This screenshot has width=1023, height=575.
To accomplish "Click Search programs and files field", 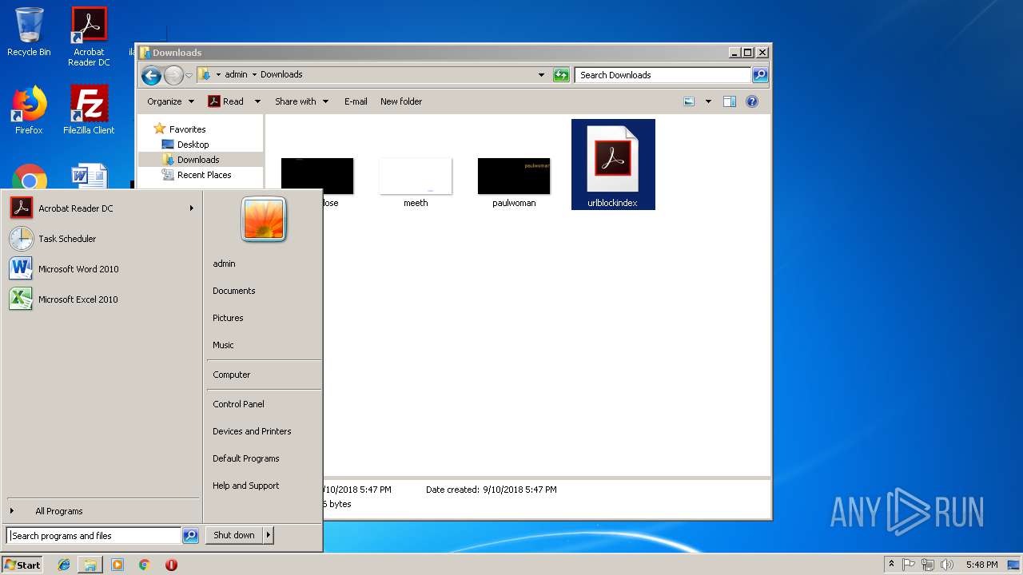I will tap(94, 536).
